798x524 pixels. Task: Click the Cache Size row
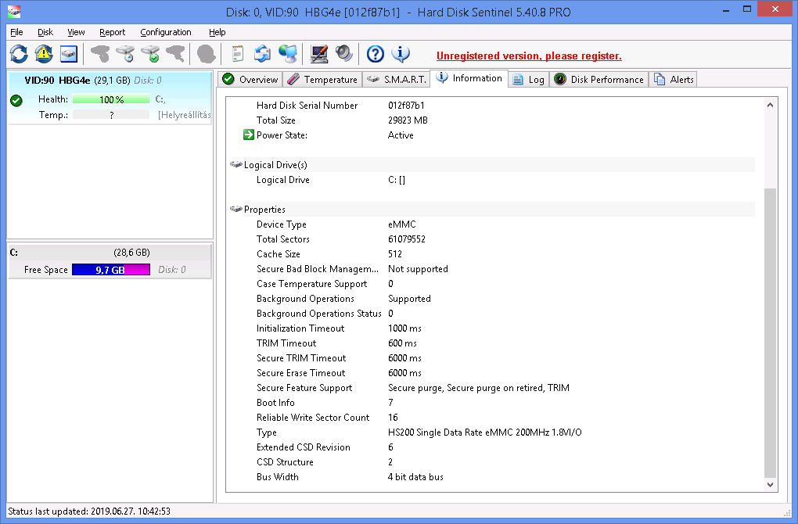(x=491, y=254)
